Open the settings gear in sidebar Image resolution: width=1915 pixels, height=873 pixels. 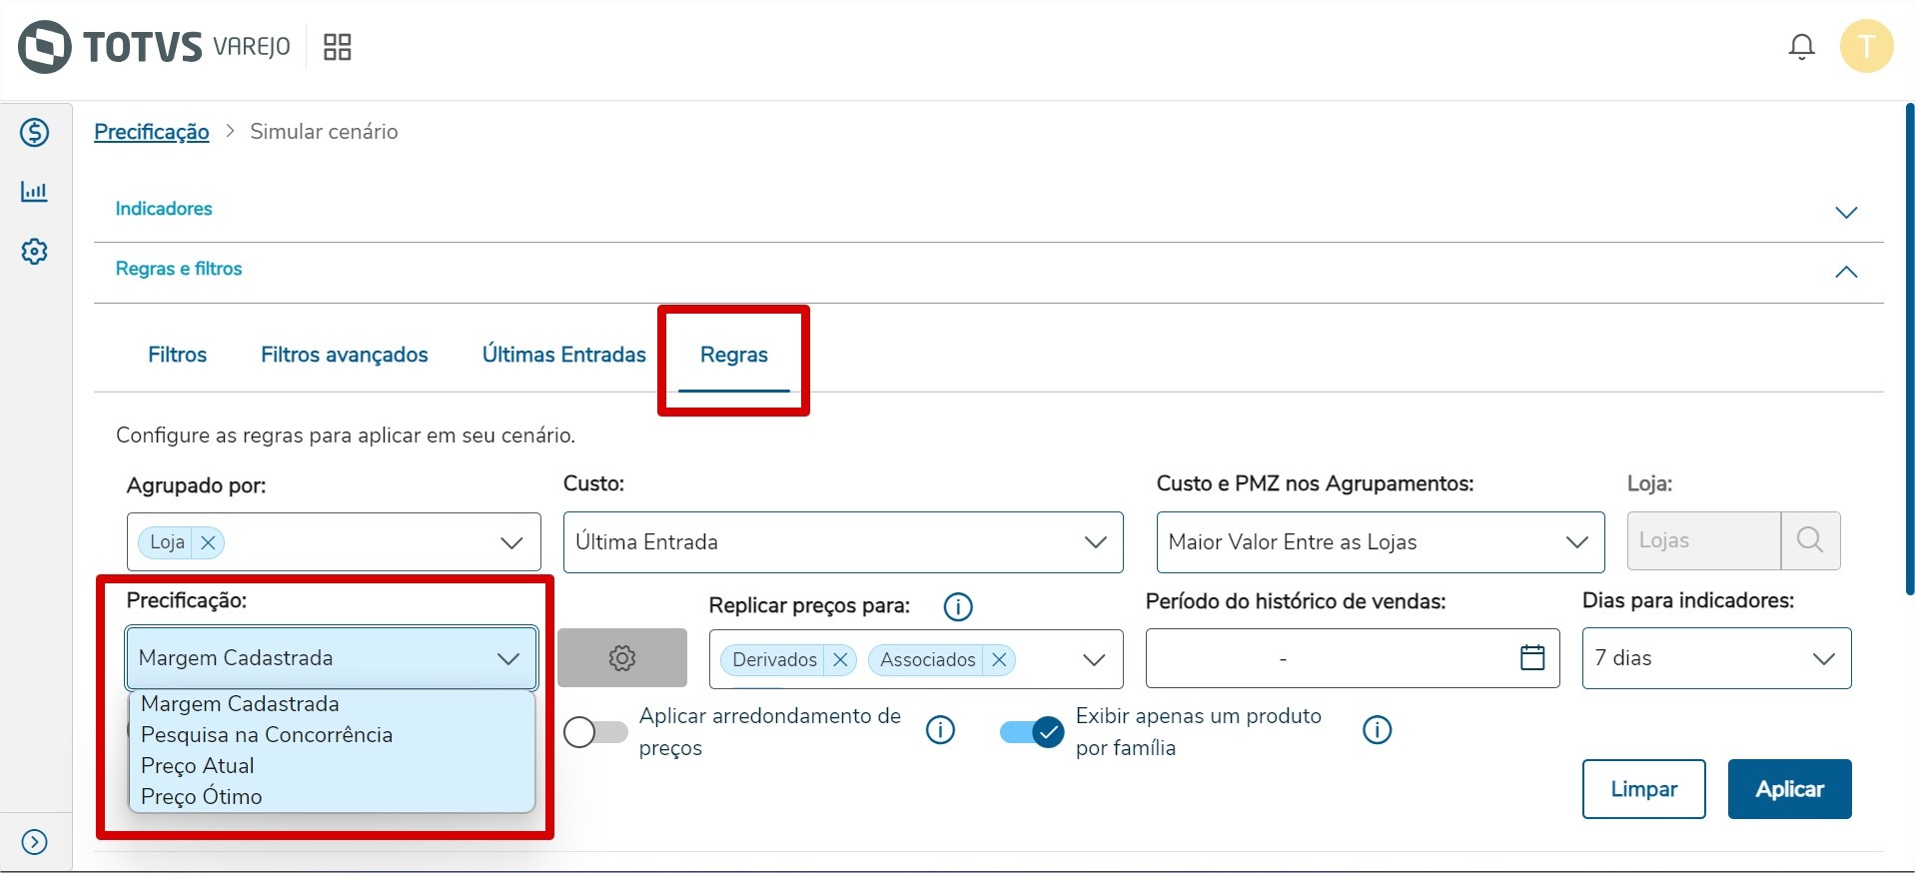click(x=35, y=252)
